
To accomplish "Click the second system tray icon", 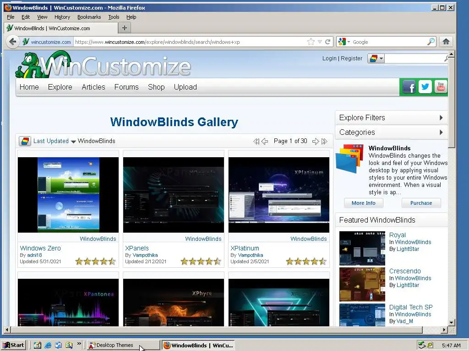I will point(430,345).
